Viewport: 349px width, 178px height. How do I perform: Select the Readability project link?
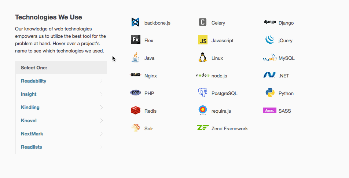click(x=34, y=81)
